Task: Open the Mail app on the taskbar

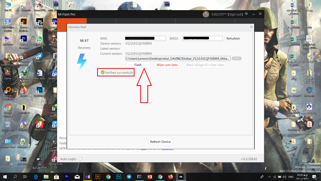Action: pos(77,177)
